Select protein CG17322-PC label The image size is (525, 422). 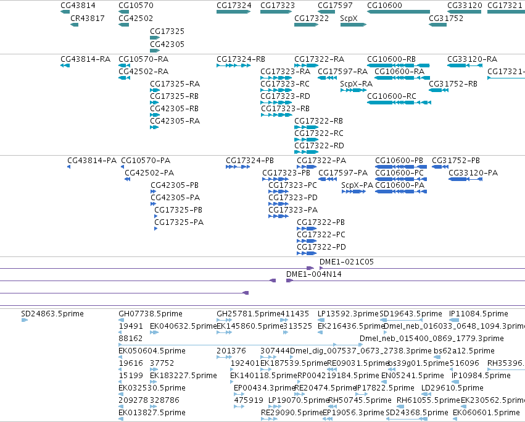point(321,235)
